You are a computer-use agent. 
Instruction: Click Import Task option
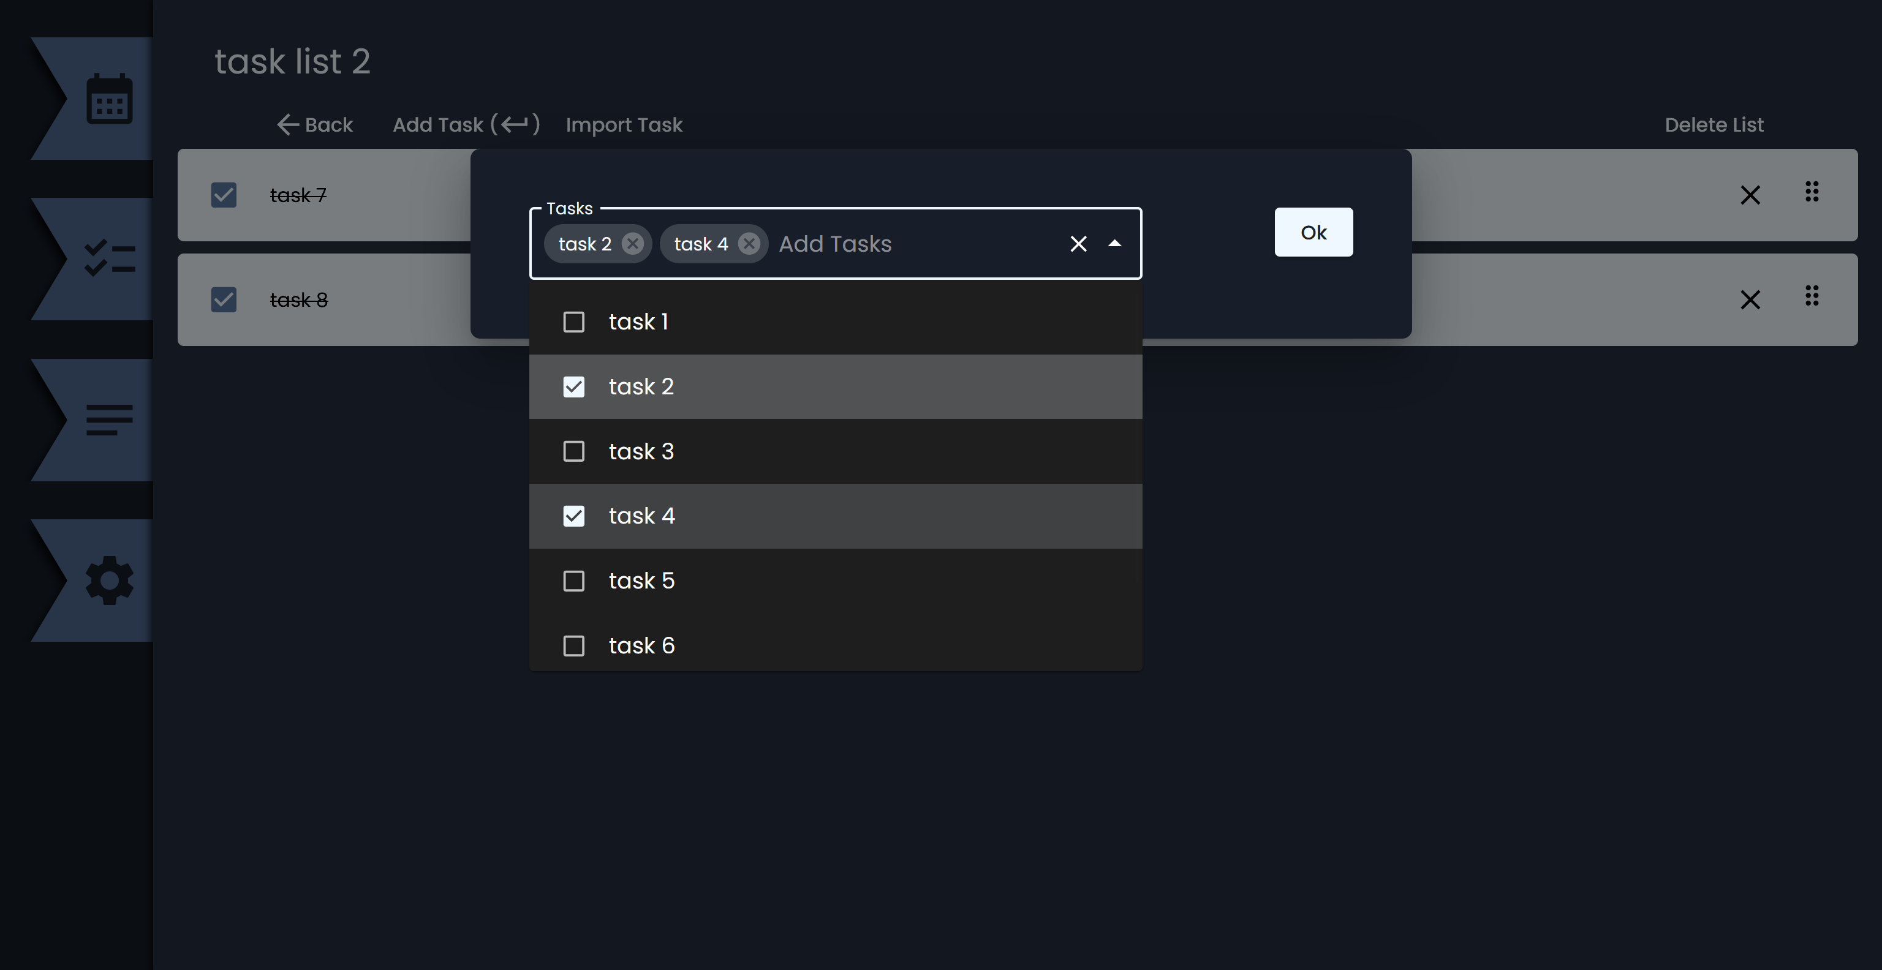point(624,125)
